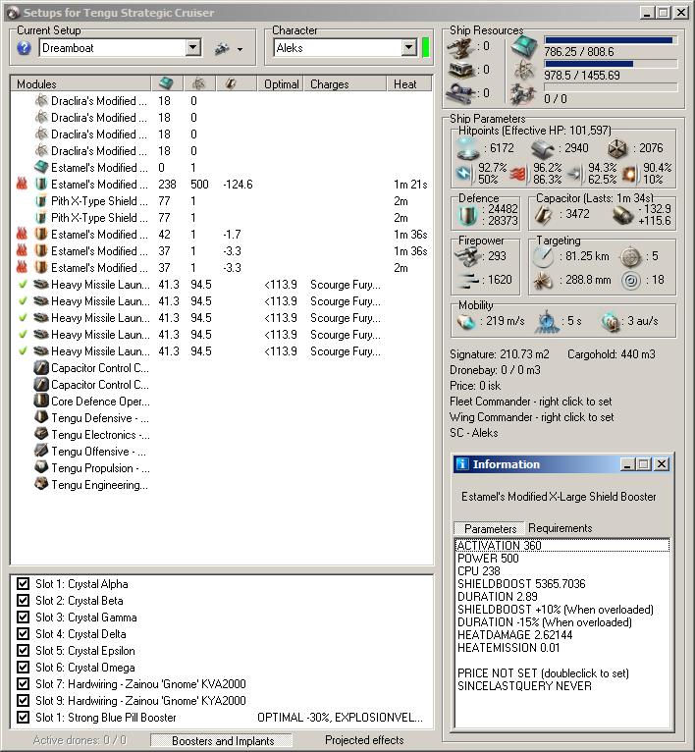Click the CPU usage progress bar
This screenshot has width=695, height=752.
(611, 41)
